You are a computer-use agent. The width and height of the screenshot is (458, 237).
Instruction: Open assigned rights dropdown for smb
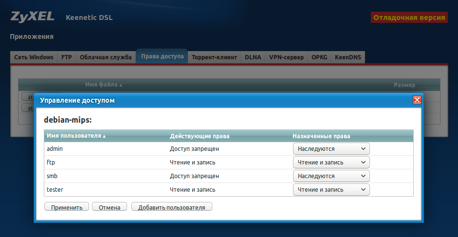pos(331,176)
